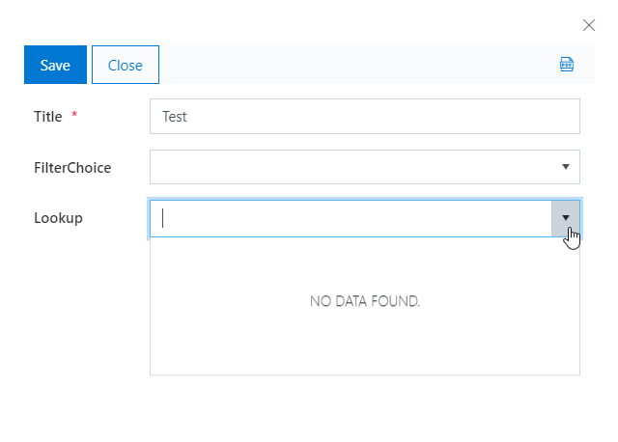Collapse the Lookup dropdown using its arrow
This screenshot has width=618, height=442.
(x=566, y=218)
